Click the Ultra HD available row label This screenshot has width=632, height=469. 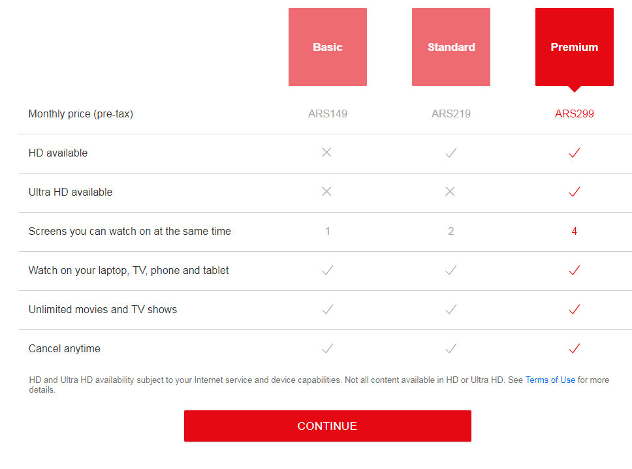tap(70, 192)
